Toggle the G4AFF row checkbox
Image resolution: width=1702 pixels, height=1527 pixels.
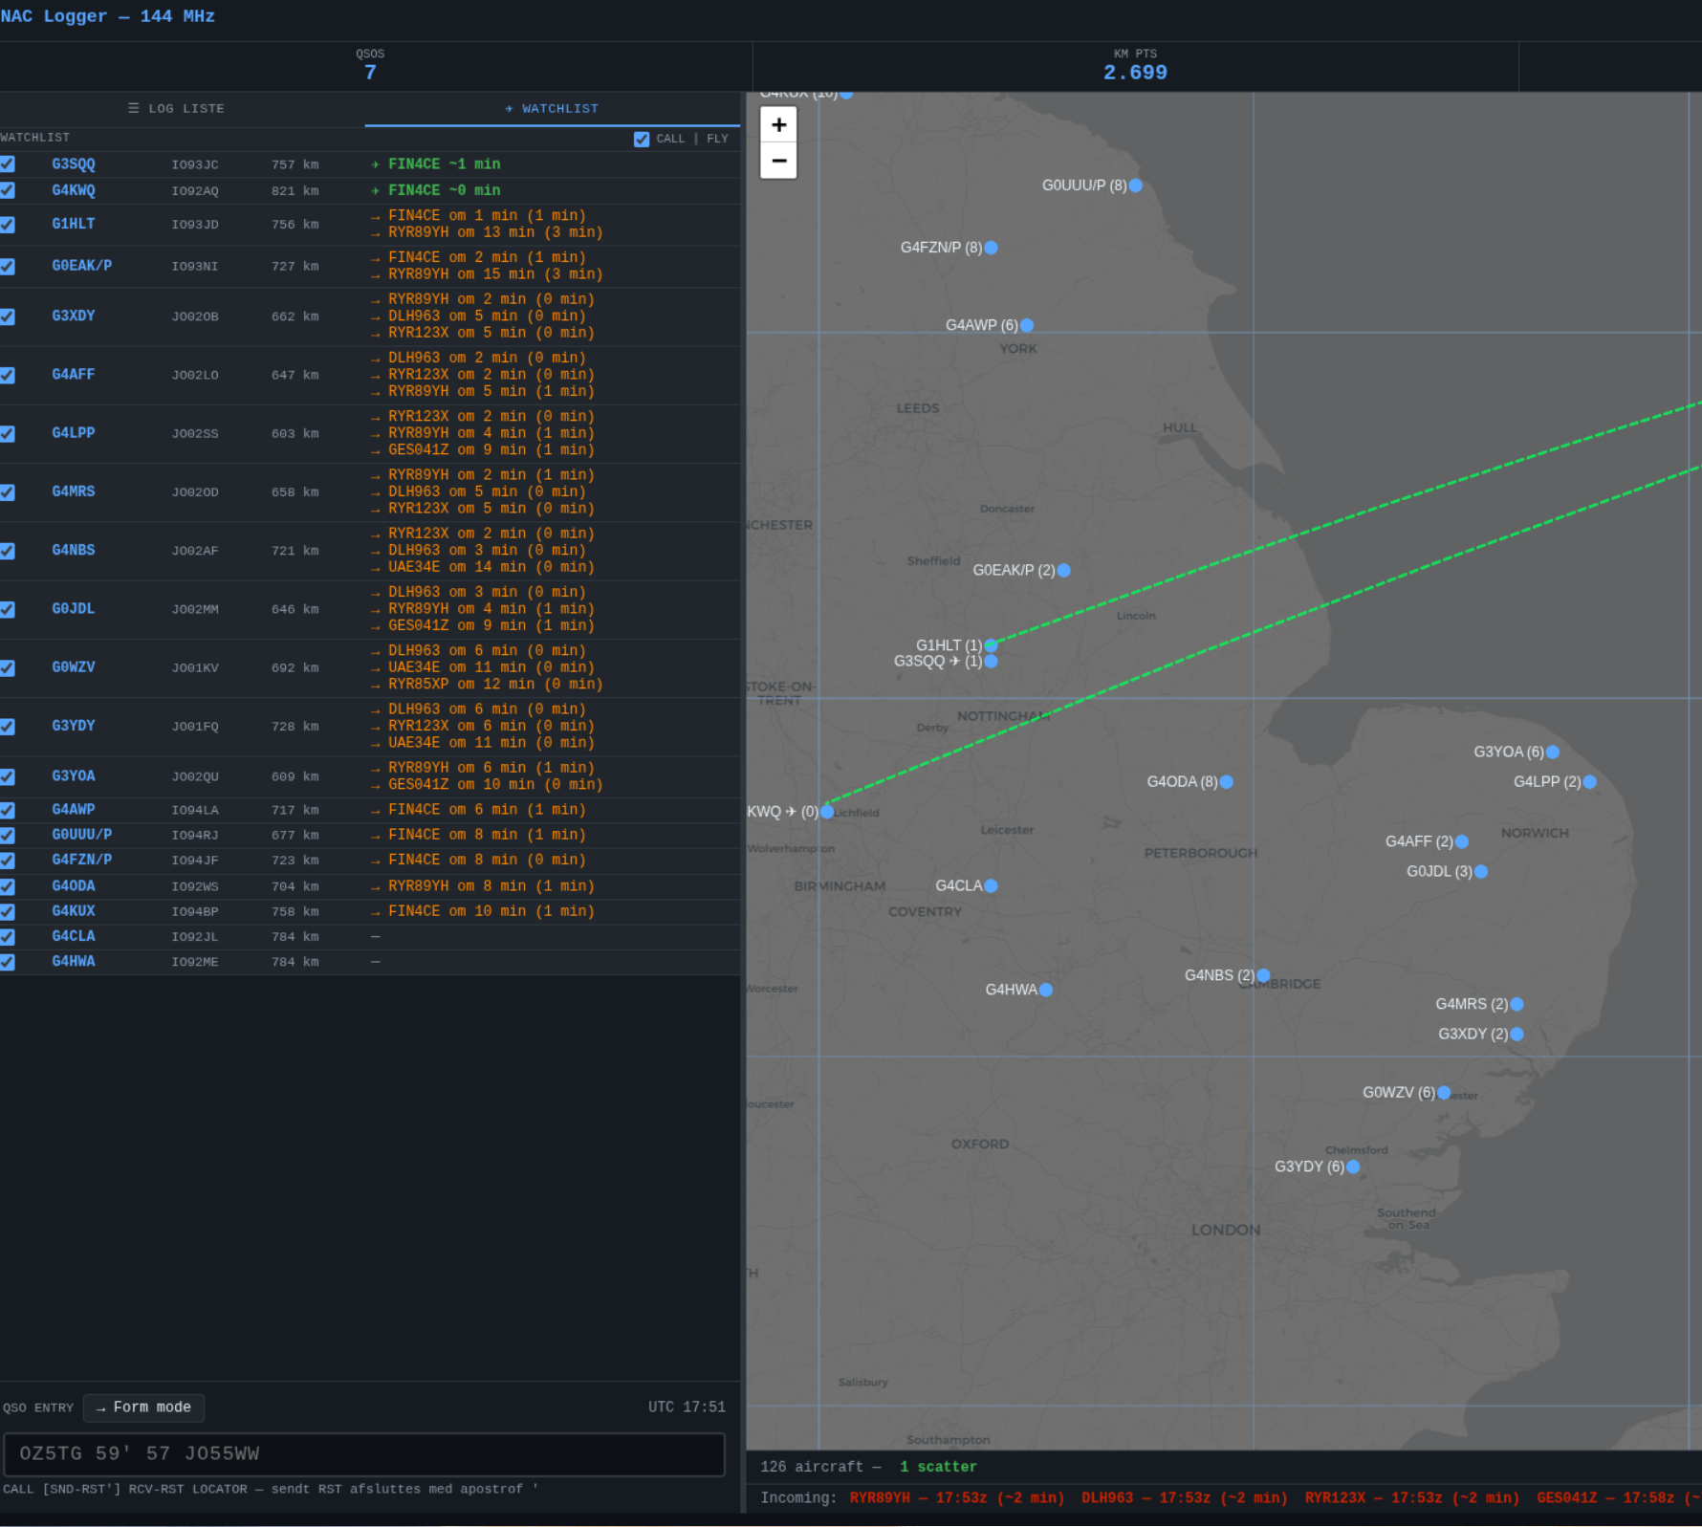(x=8, y=375)
